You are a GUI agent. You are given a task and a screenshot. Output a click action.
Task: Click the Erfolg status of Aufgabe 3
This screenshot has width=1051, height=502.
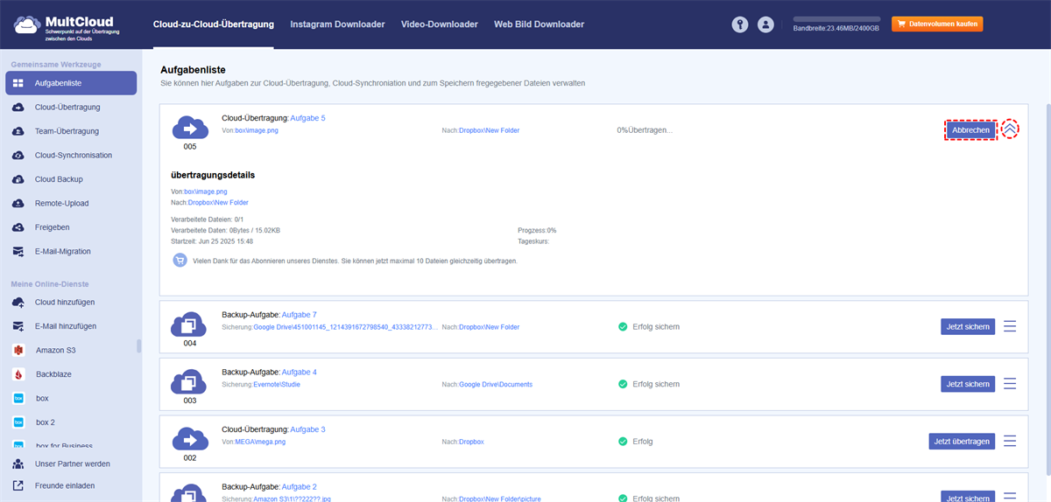pyautogui.click(x=636, y=441)
